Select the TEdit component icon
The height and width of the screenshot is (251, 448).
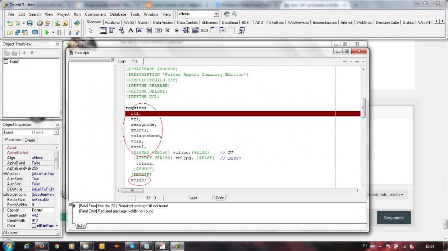pos(140,31)
